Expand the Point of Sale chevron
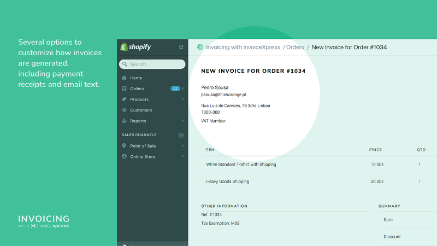The width and height of the screenshot is (437, 246). point(182,145)
